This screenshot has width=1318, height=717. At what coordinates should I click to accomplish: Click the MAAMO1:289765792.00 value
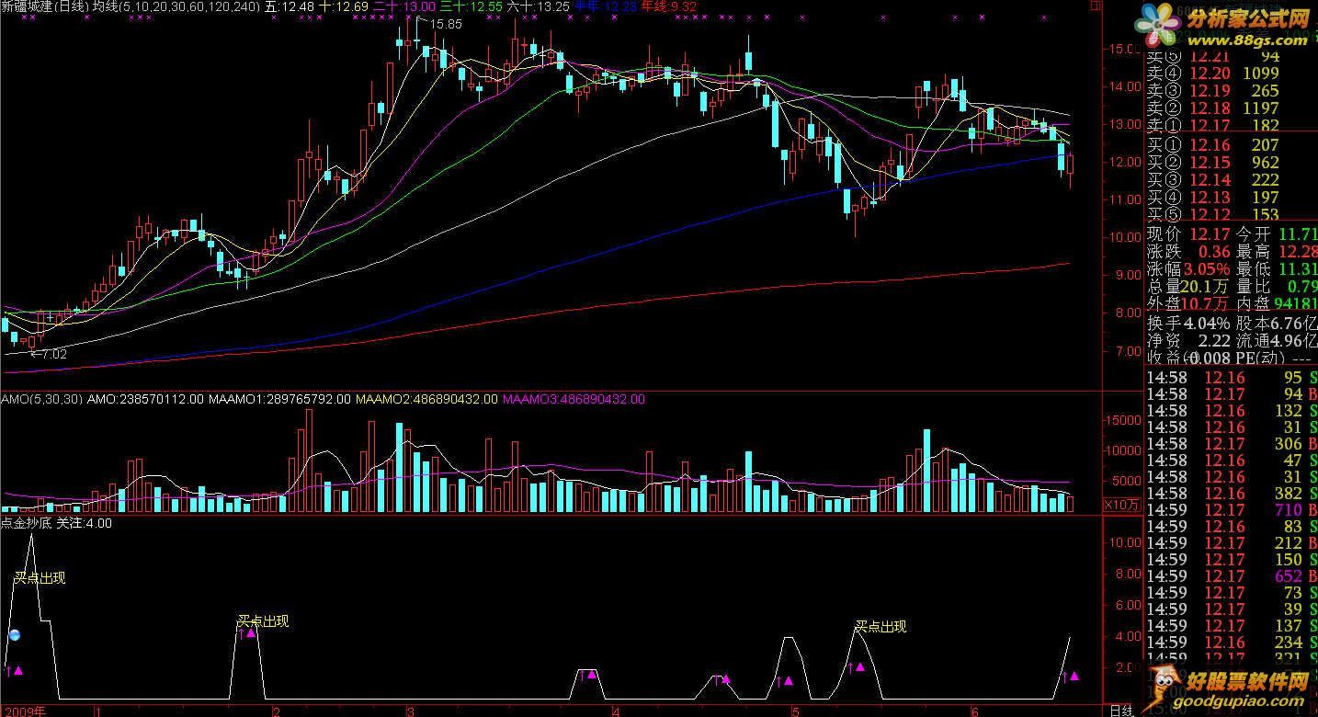point(279,399)
